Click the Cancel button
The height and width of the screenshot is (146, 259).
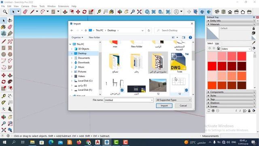[x=183, y=105]
